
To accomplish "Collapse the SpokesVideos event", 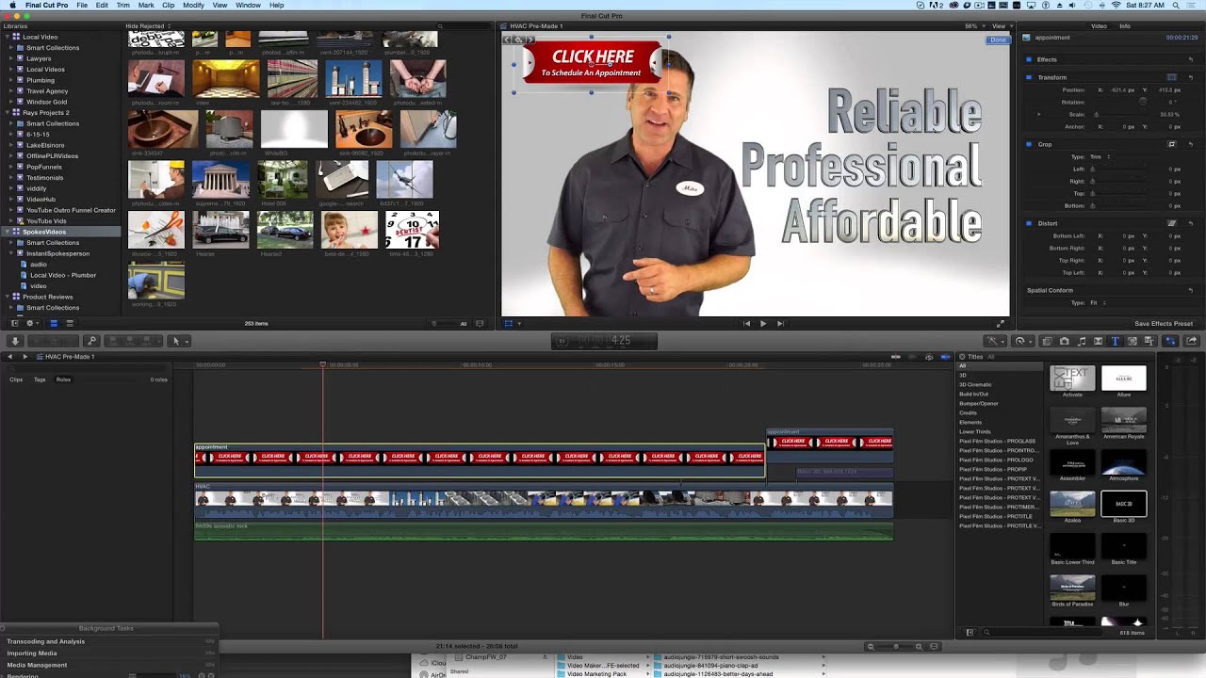I will click(8, 232).
